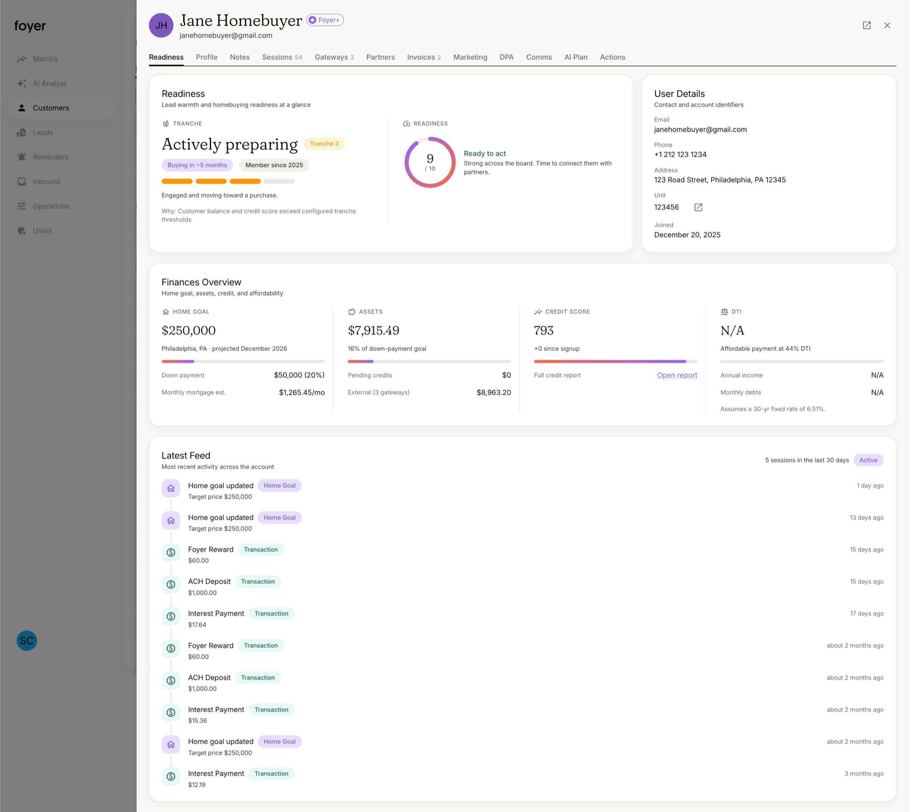Click the 793 credit score value
The width and height of the screenshot is (909, 812).
pyautogui.click(x=544, y=331)
